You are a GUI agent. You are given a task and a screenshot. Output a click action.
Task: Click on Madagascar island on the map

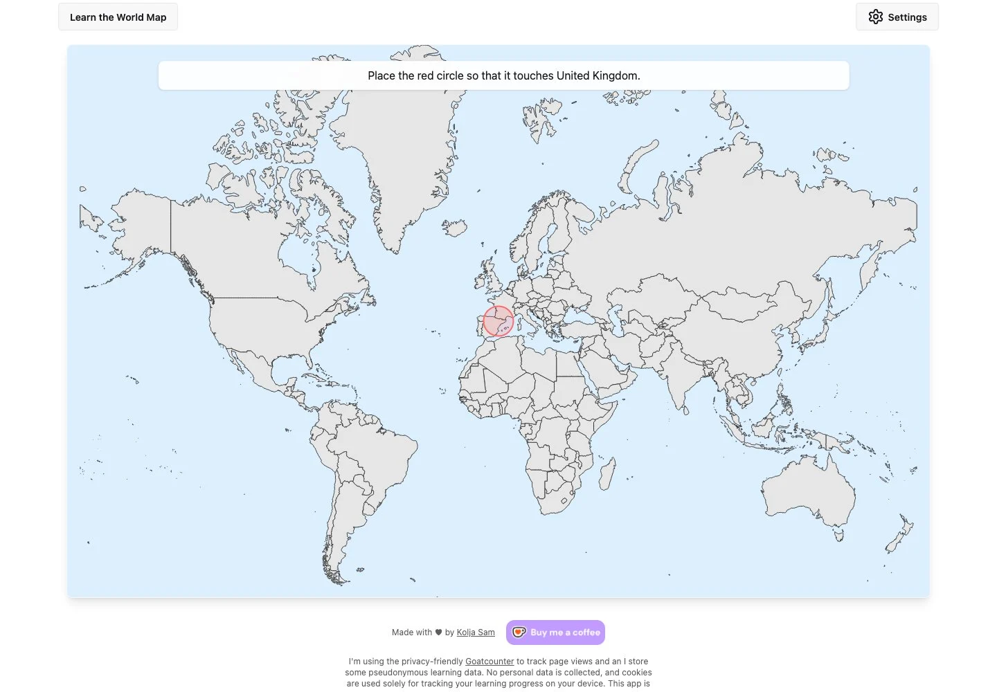(607, 475)
